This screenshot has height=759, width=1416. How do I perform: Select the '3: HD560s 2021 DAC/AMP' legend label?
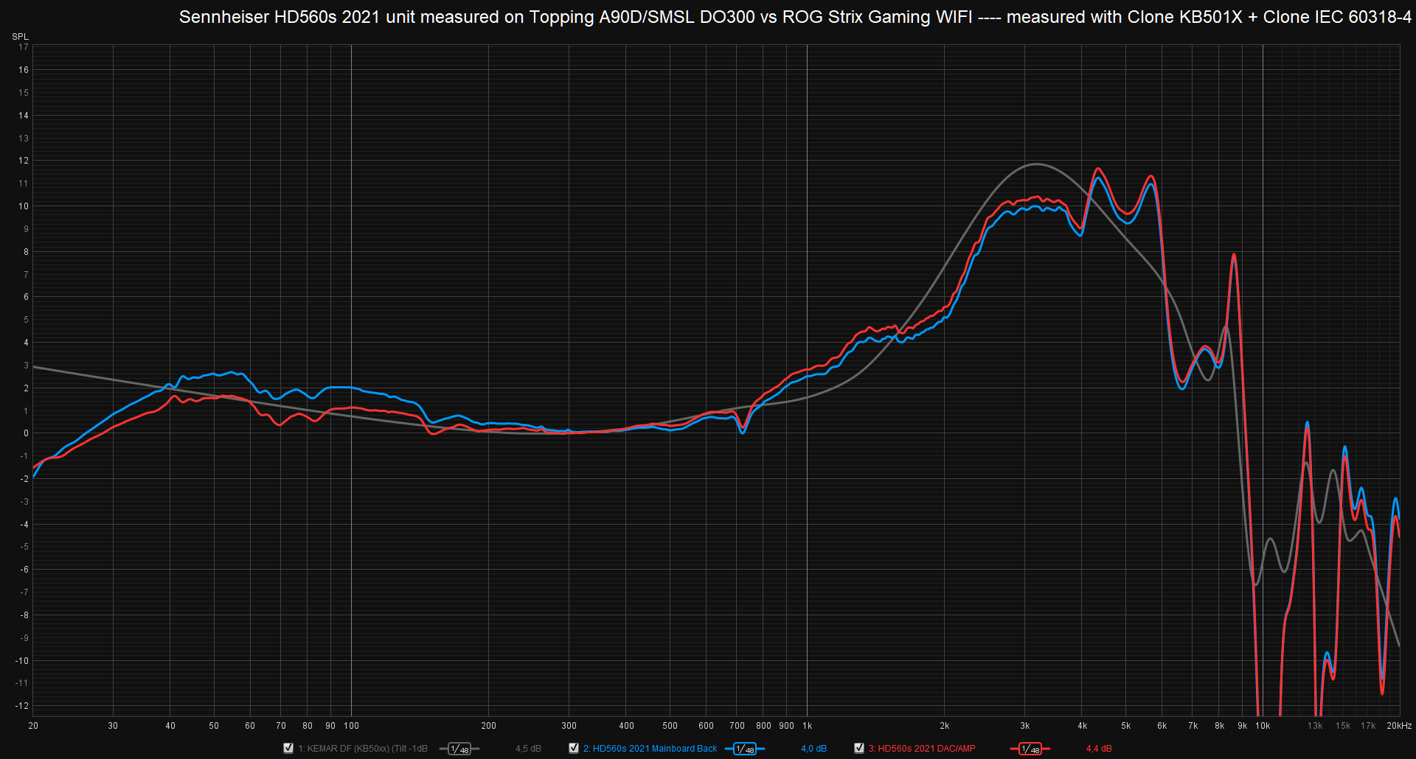922,749
